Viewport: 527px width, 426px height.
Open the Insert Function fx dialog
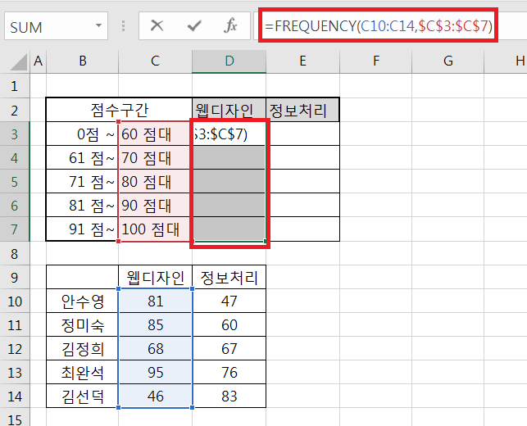pos(231,26)
